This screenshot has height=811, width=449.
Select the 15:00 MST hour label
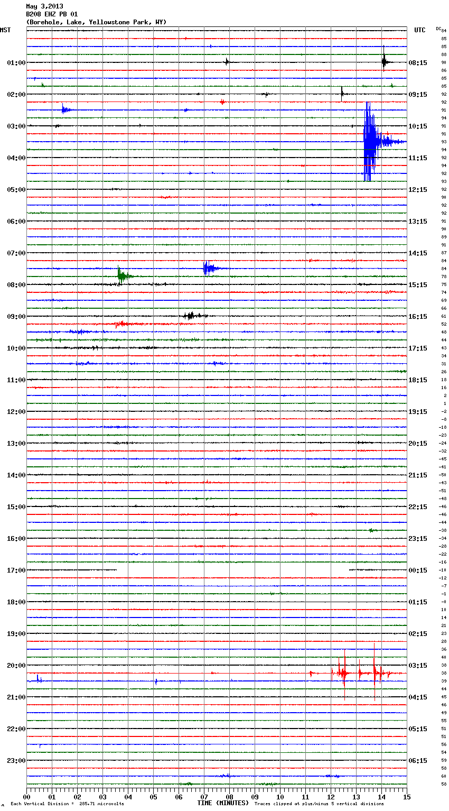pyautogui.click(x=16, y=506)
